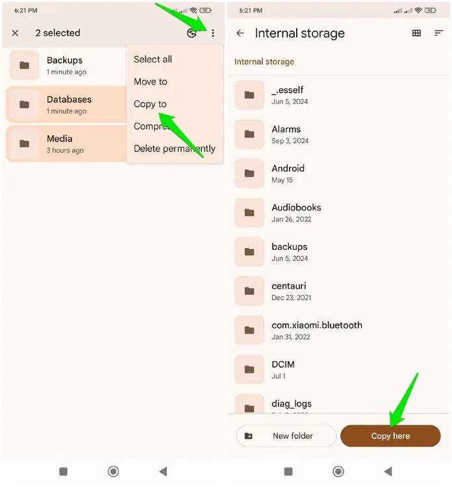Create a New folder
Image resolution: width=452 pixels, height=487 pixels.
tap(286, 436)
